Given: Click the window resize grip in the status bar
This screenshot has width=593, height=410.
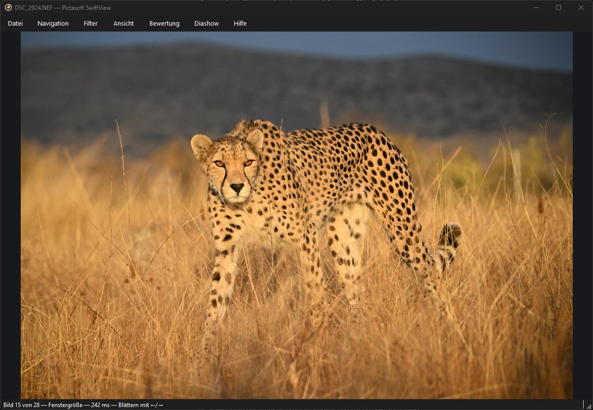Looking at the screenshot, I should click(589, 406).
